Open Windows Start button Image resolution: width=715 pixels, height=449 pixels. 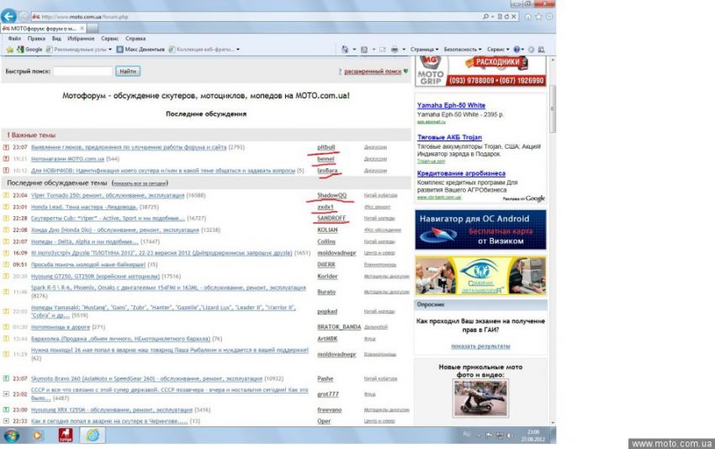pyautogui.click(x=12, y=436)
